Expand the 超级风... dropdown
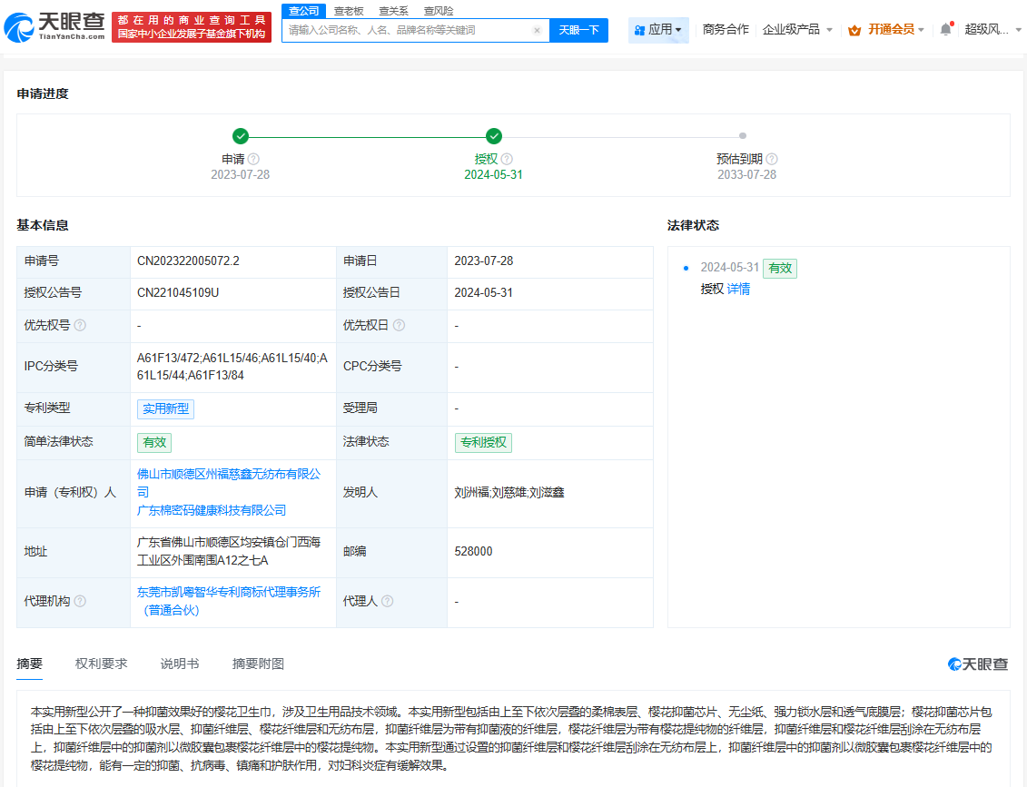Image resolution: width=1027 pixels, height=787 pixels. [990, 29]
